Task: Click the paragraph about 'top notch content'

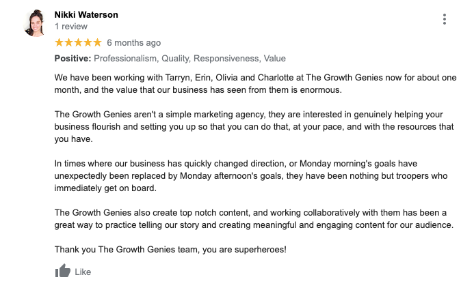Action: 254,219
